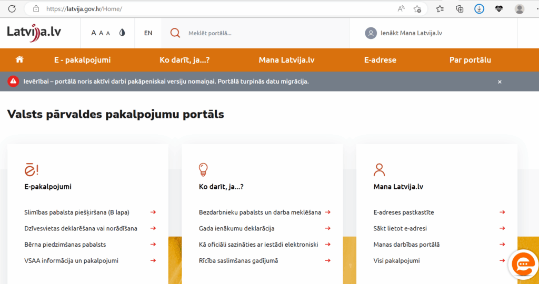Click arrow next to Bezdarbnieku pabalsts
The image size is (539, 284).
click(x=327, y=212)
